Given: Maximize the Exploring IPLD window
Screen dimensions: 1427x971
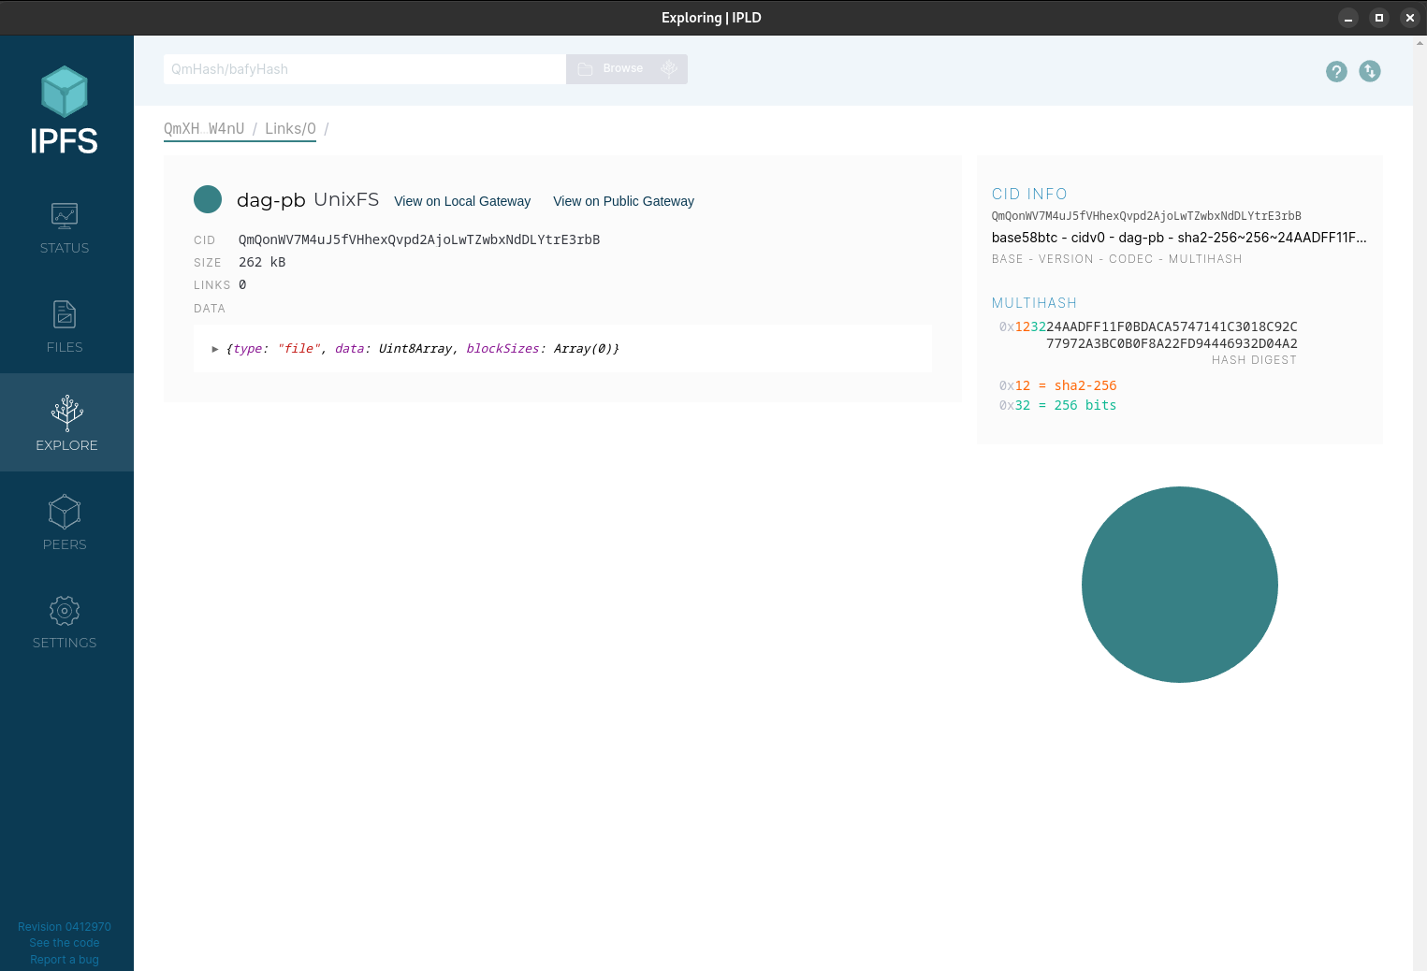Looking at the screenshot, I should pos(1379,18).
